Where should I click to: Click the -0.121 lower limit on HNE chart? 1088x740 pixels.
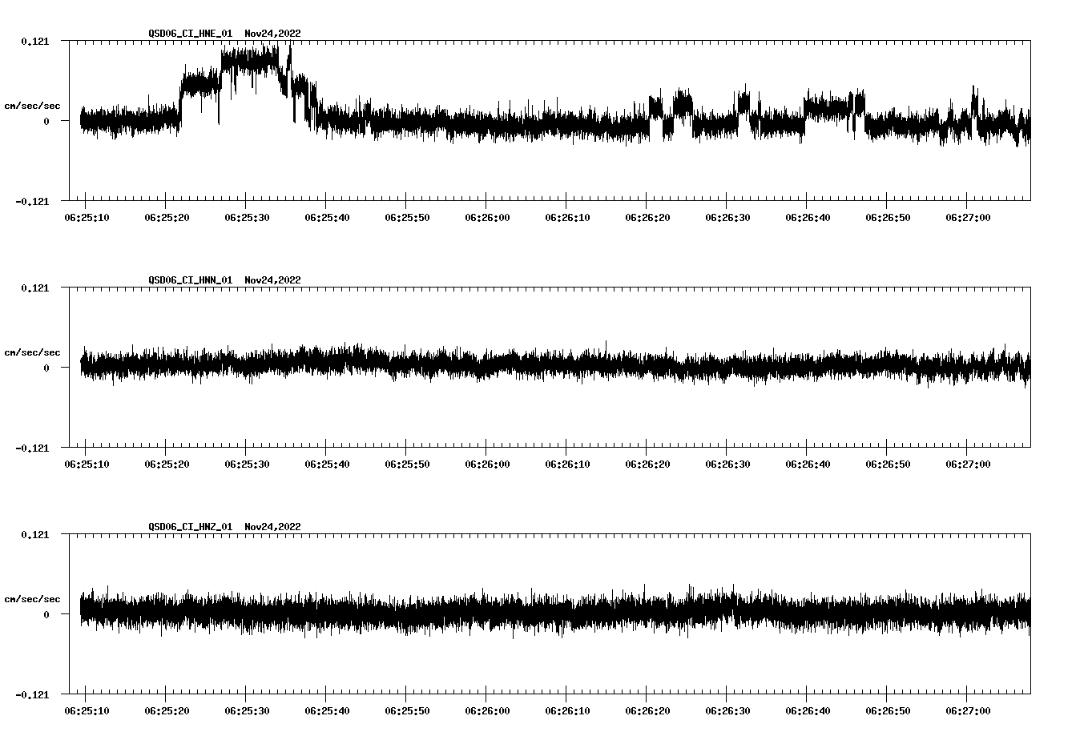(x=32, y=201)
